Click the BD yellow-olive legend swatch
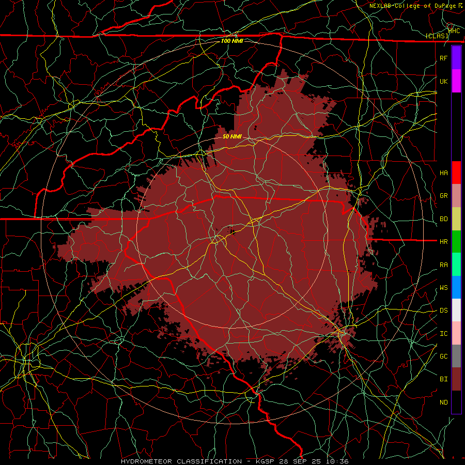465x465 pixels. [x=456, y=219]
